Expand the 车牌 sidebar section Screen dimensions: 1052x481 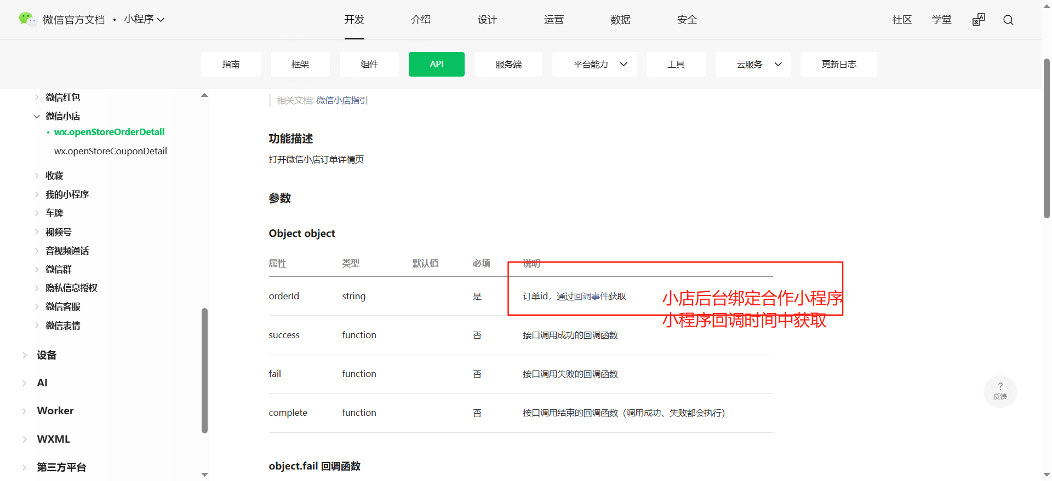(x=37, y=213)
